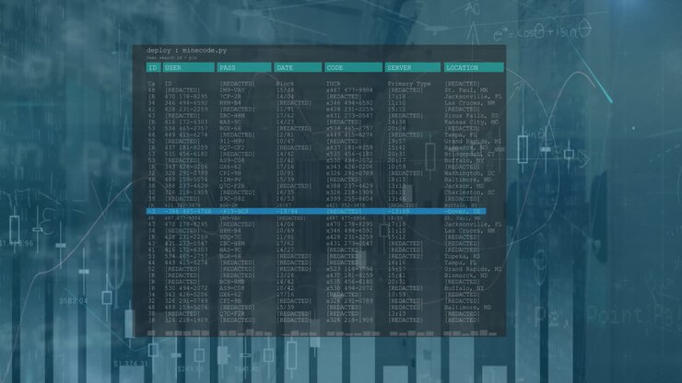This screenshot has height=383, width=682.
Task: Select the highlighted '13:09' server cell
Action: 399,212
